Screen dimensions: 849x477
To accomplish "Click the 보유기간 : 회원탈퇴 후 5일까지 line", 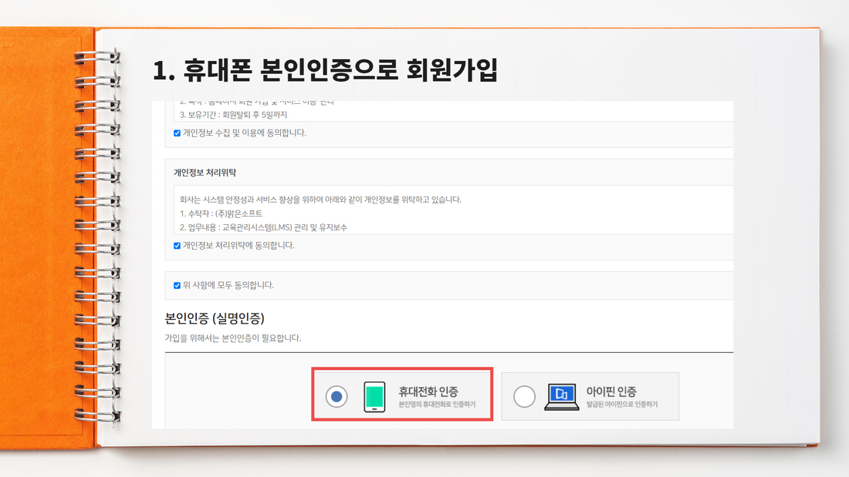I will 233,115.
